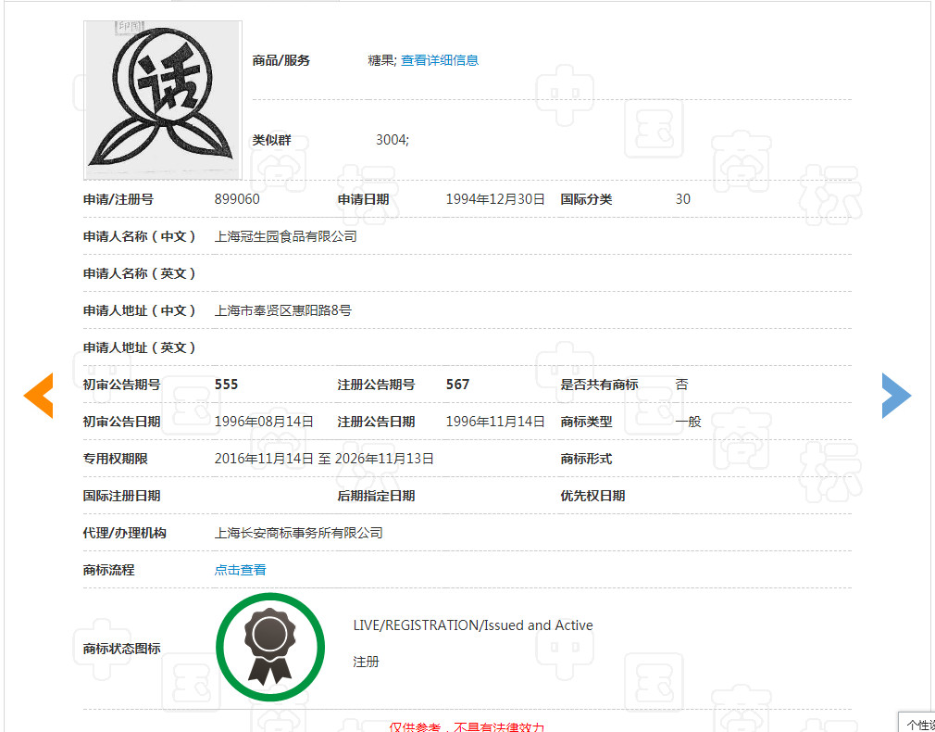
Task: Open 查看详细信息 for 商品/服务
Action: 439,59
